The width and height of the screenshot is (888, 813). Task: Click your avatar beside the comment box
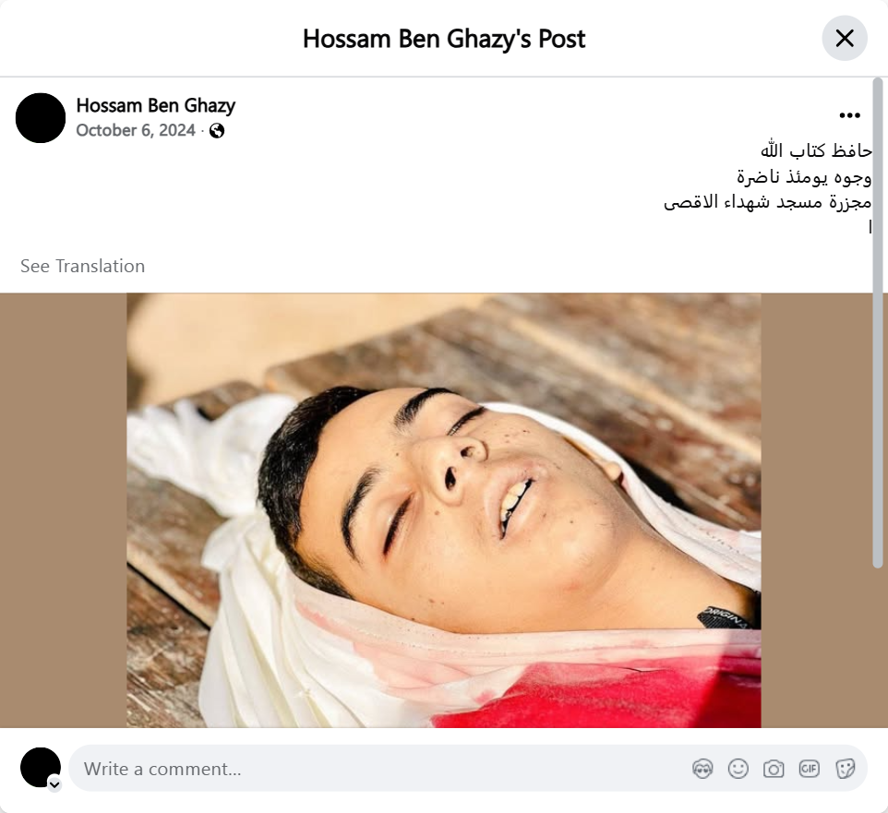(x=41, y=767)
